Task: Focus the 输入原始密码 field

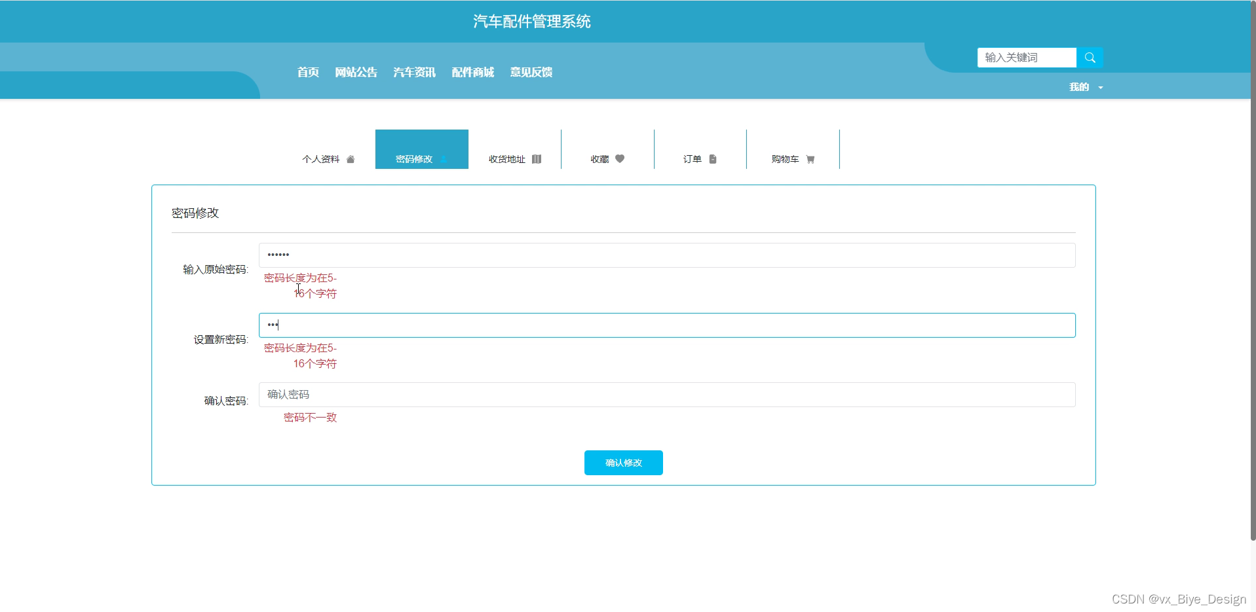Action: (667, 255)
